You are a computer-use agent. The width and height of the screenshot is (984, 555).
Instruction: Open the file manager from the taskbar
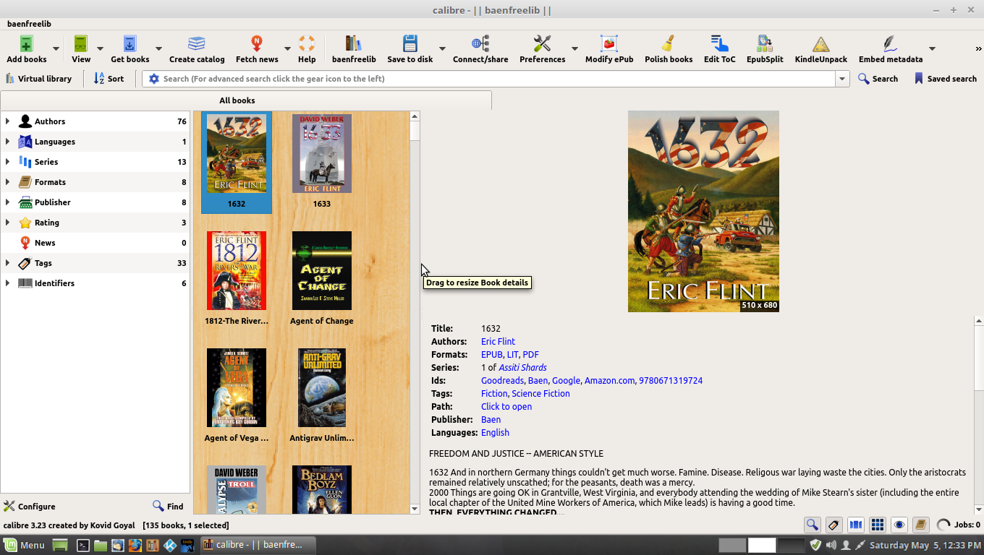(100, 546)
